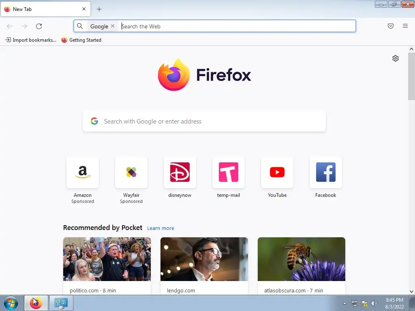
Task: Click the scrollbar down arrow
Action: [x=411, y=292]
